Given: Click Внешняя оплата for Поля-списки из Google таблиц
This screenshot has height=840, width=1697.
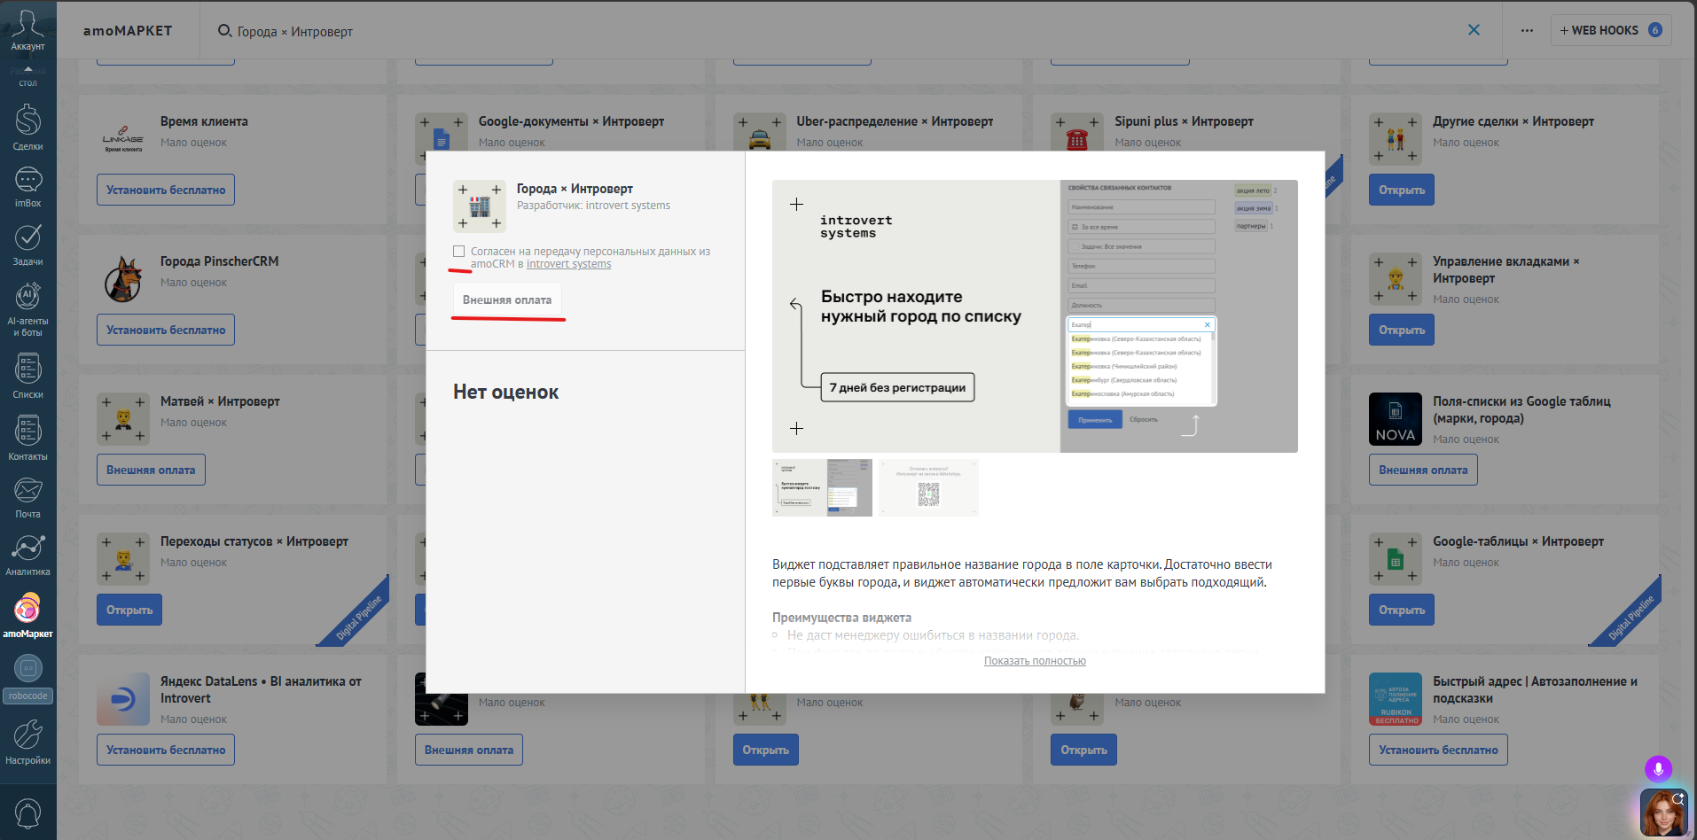Looking at the screenshot, I should [x=1423, y=470].
